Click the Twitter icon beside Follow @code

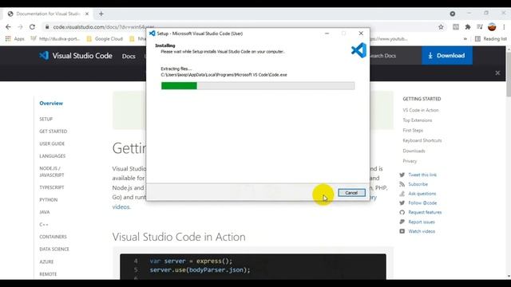click(402, 203)
